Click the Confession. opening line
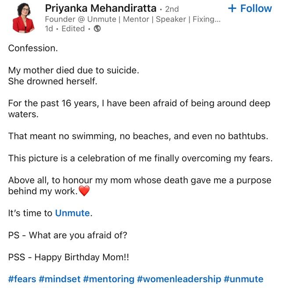The height and width of the screenshot is (288, 283). click(x=33, y=48)
